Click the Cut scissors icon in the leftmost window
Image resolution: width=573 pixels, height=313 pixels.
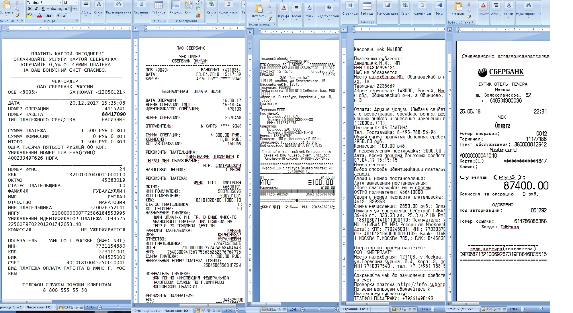point(17,3)
